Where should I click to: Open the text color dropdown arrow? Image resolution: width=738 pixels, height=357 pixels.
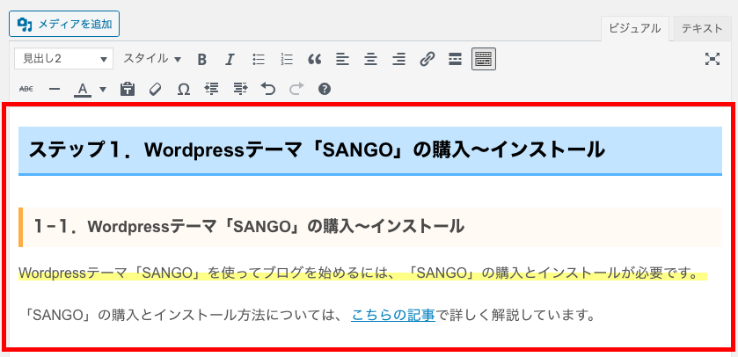coord(103,89)
